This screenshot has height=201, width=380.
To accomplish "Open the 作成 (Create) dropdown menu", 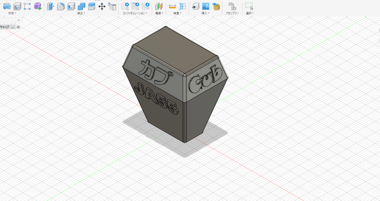I will click(x=12, y=13).
